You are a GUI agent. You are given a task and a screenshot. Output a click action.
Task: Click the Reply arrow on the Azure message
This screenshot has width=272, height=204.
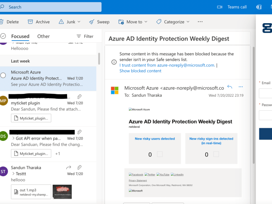(230, 86)
